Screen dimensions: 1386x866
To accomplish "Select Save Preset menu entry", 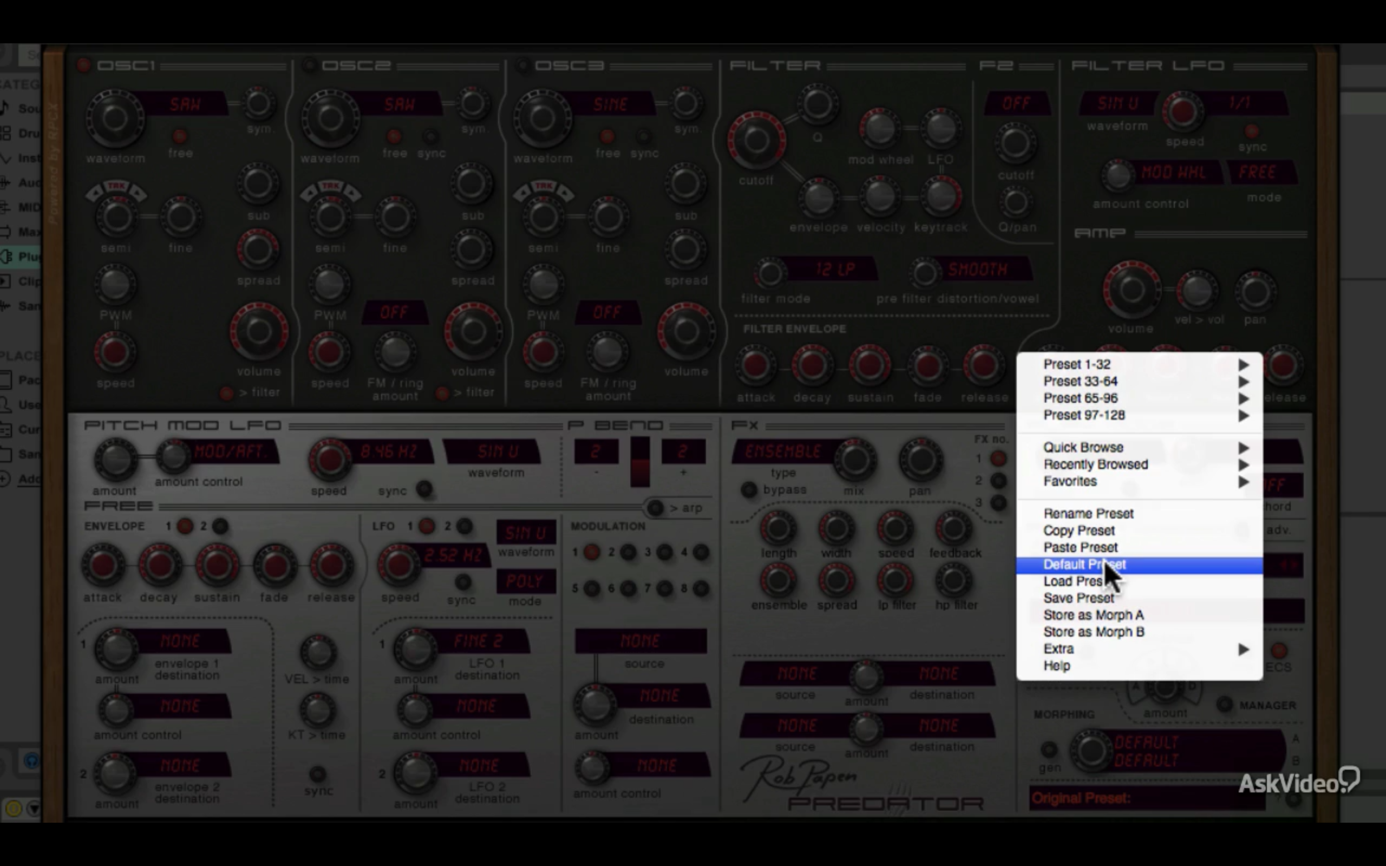I will [x=1078, y=598].
